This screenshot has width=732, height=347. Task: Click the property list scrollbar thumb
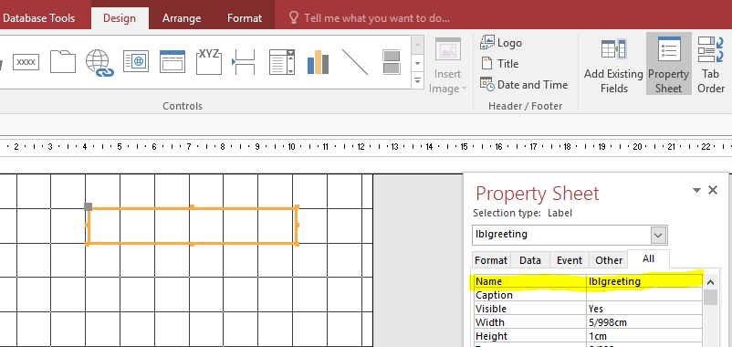pyautogui.click(x=710, y=297)
